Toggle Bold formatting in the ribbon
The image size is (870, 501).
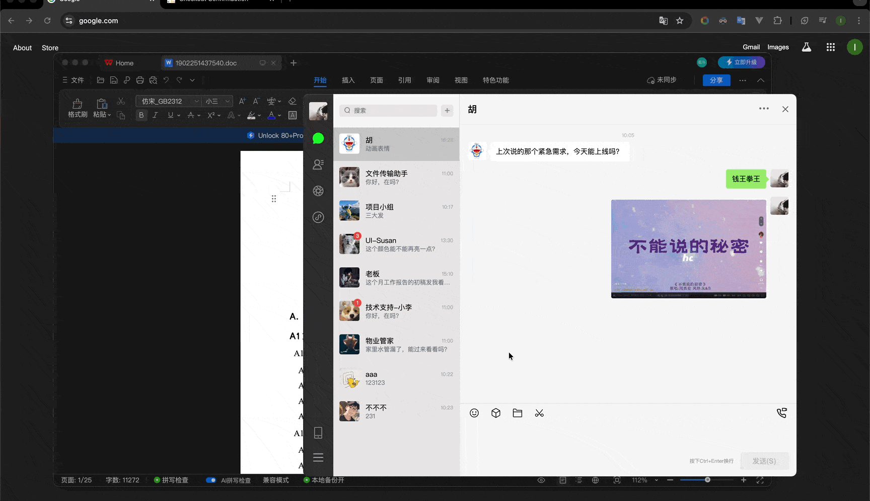point(141,115)
